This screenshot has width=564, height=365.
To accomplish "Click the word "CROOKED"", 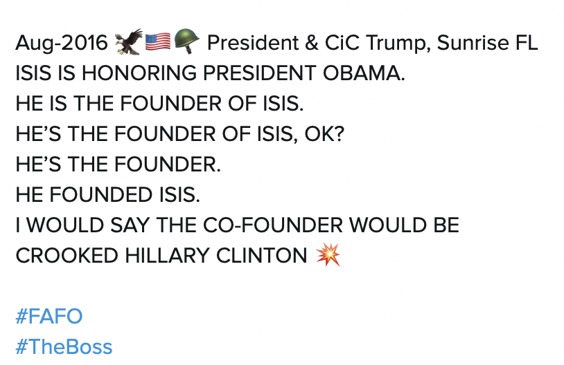I will coord(67,256).
